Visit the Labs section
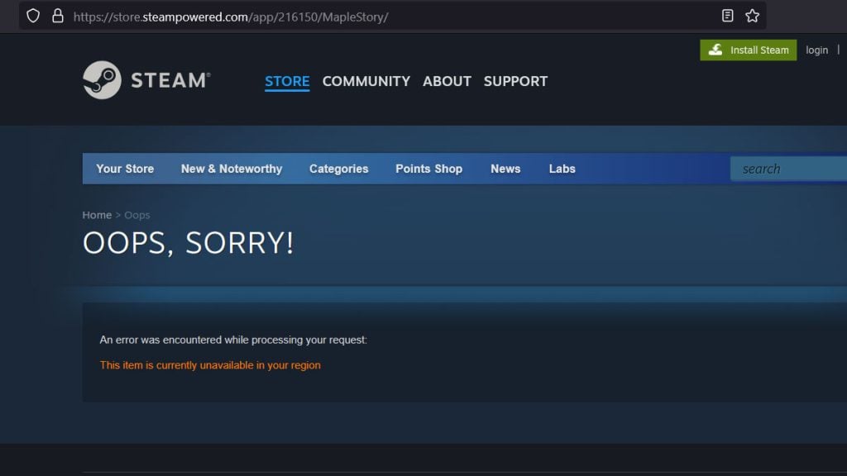The width and height of the screenshot is (847, 476). (562, 169)
